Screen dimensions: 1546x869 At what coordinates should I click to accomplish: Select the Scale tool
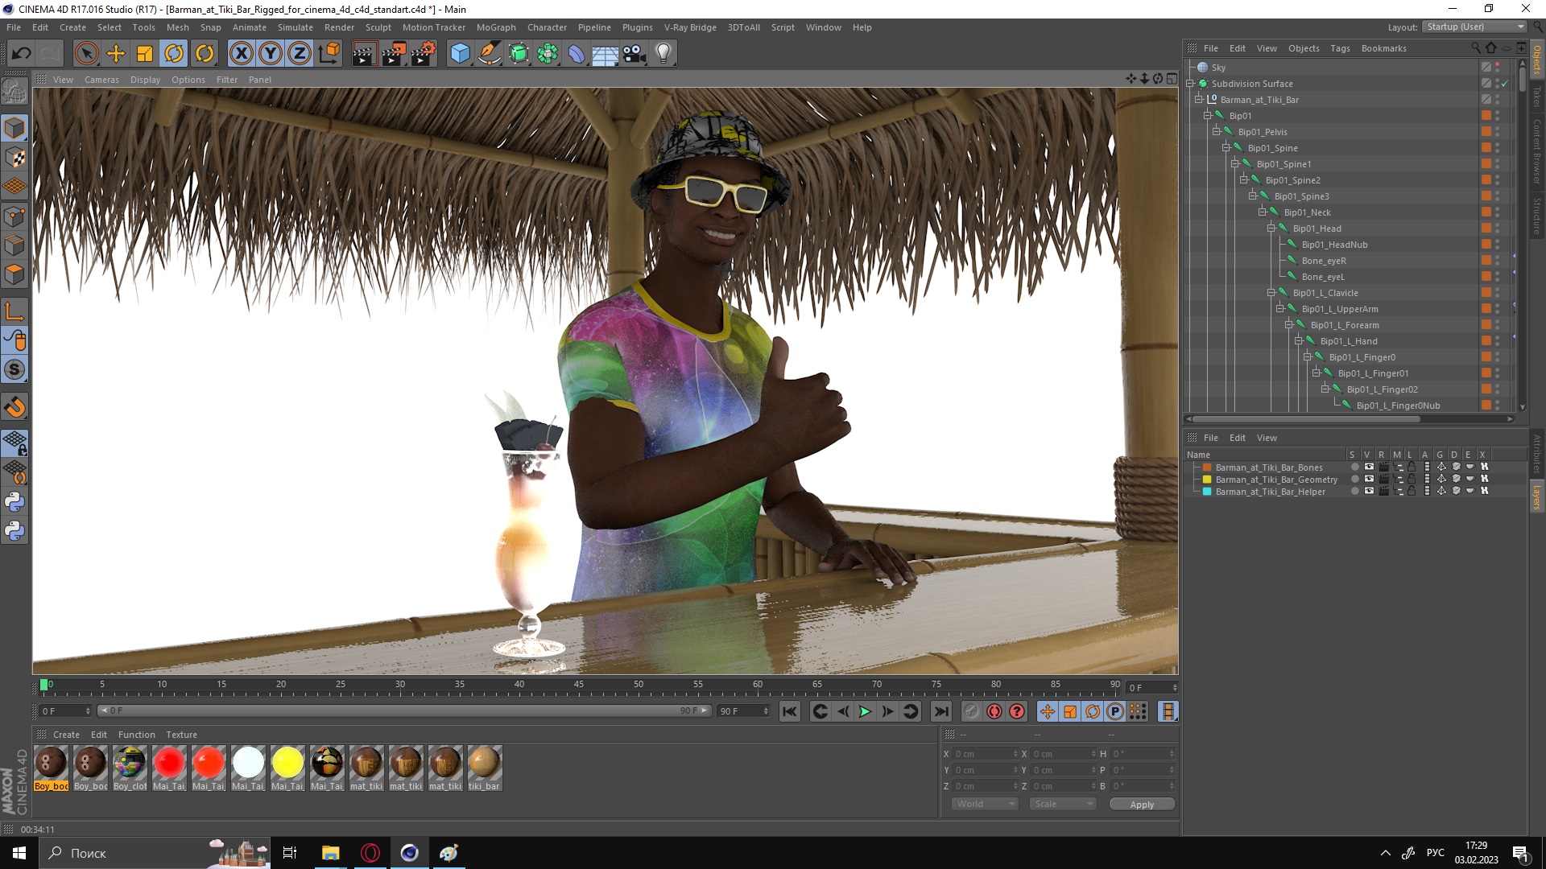point(145,54)
